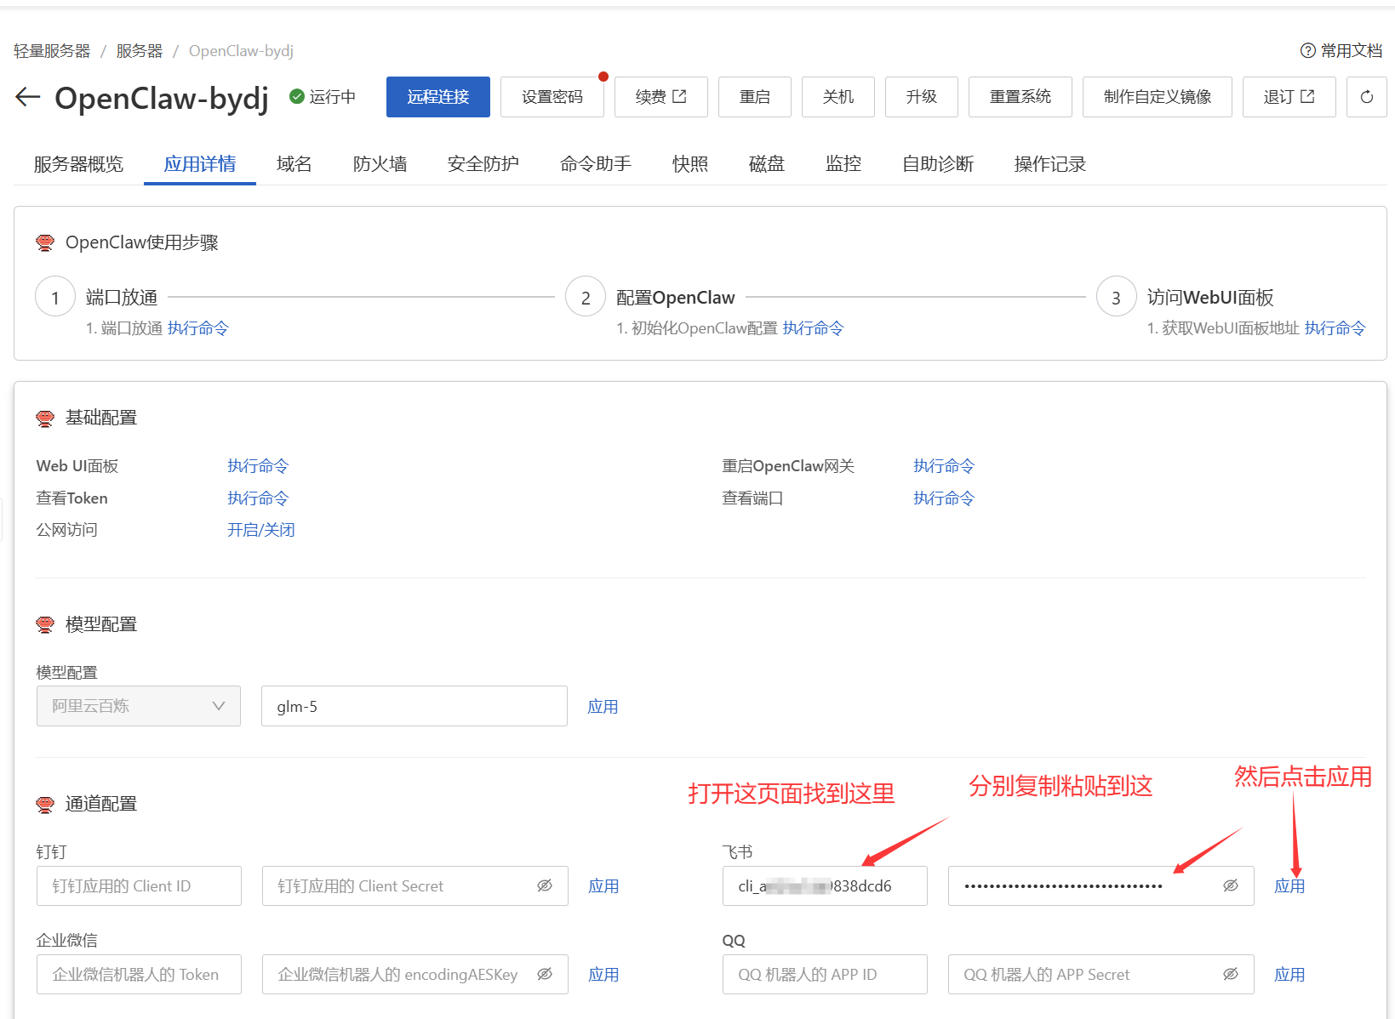
Task: Click the mascot icon beside OpenClaw使用步骤
Action: [x=44, y=242]
